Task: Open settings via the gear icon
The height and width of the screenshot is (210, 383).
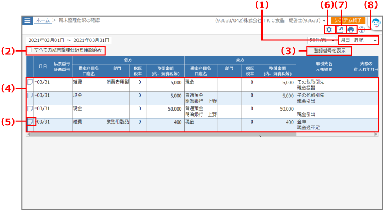Action: tap(329, 30)
